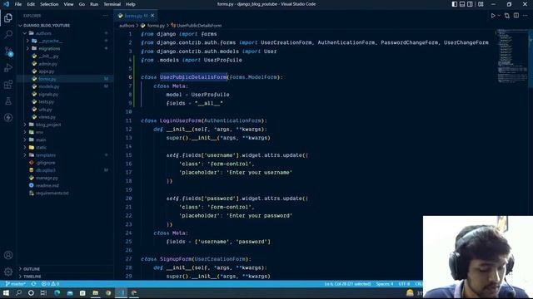Click the Open Changes icon in editor toolbar

pos(507,16)
